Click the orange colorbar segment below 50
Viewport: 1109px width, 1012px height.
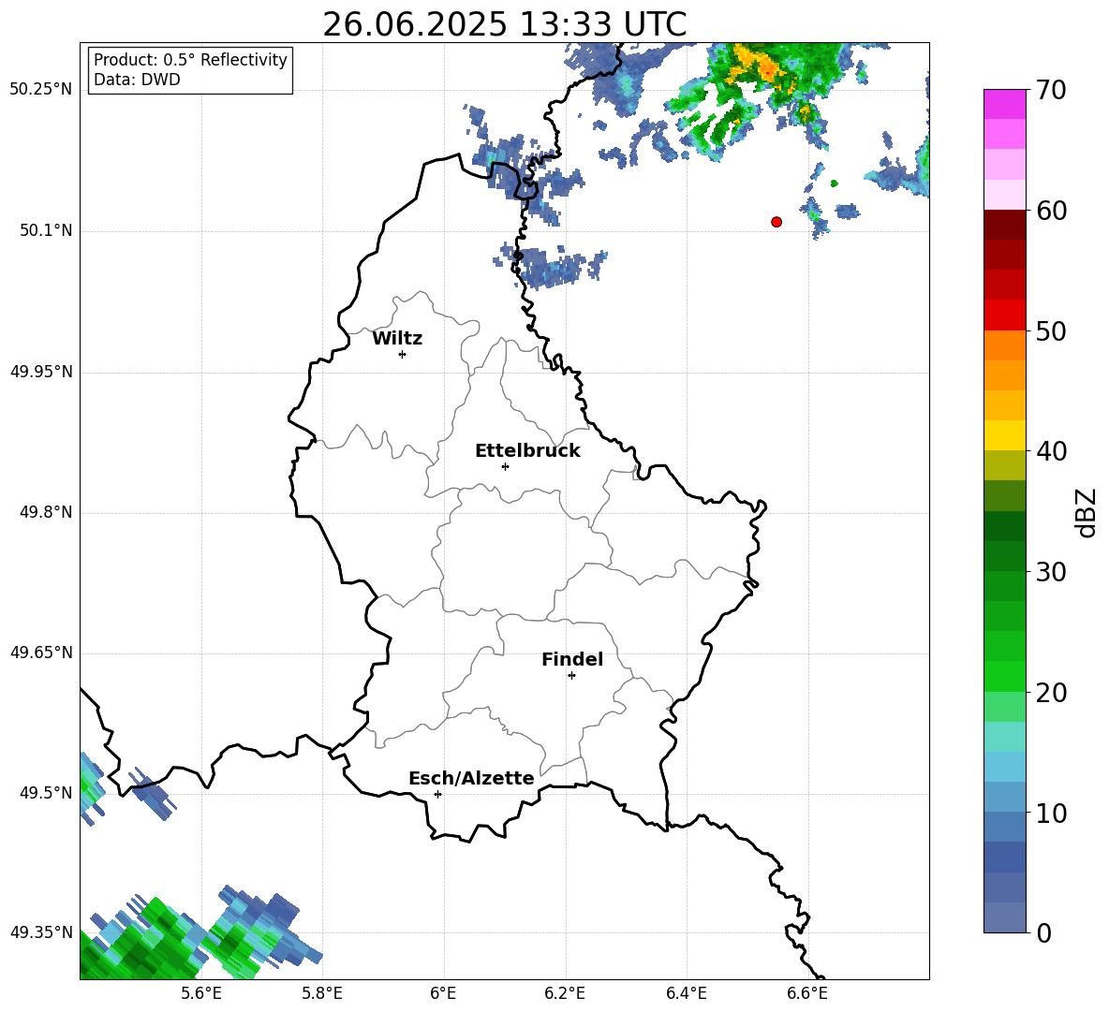pyautogui.click(x=1004, y=345)
